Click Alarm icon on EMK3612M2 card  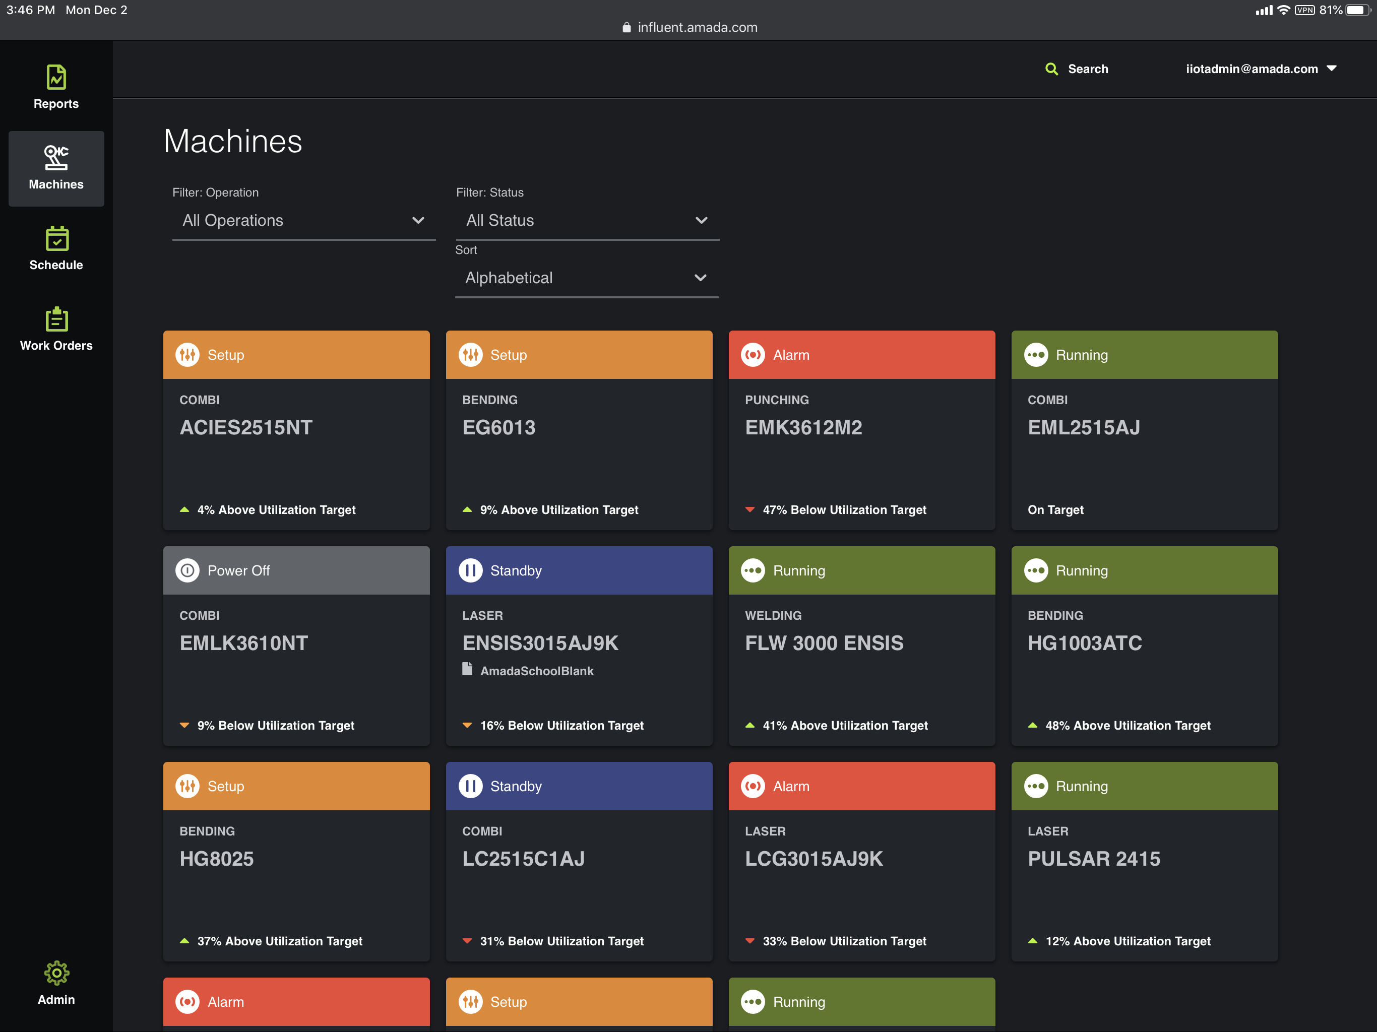coord(753,355)
